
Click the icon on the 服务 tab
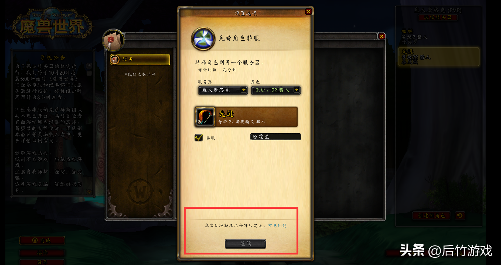[x=115, y=59]
